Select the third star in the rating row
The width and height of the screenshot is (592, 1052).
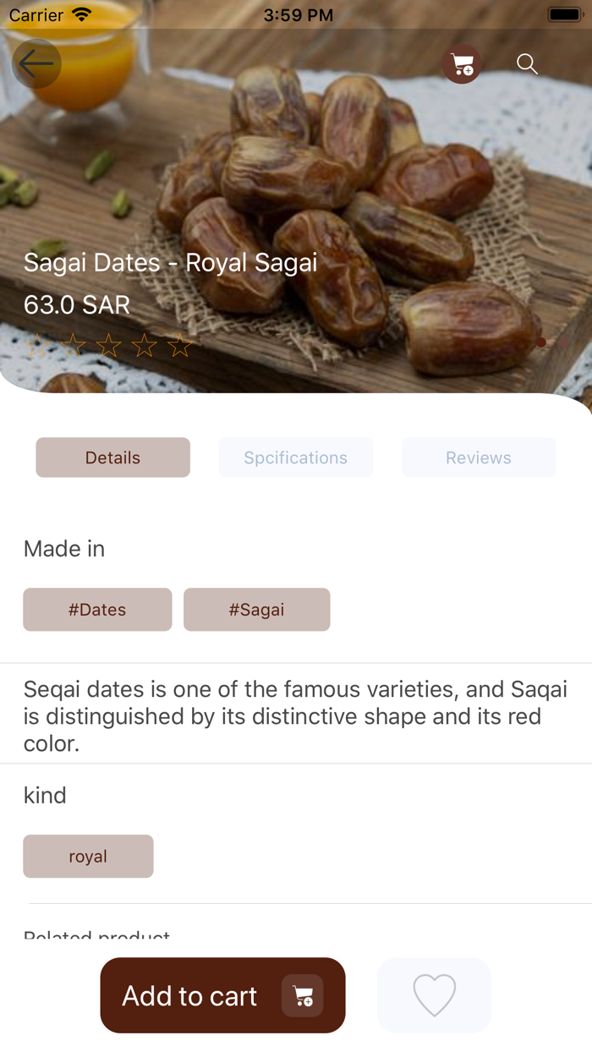coord(107,345)
